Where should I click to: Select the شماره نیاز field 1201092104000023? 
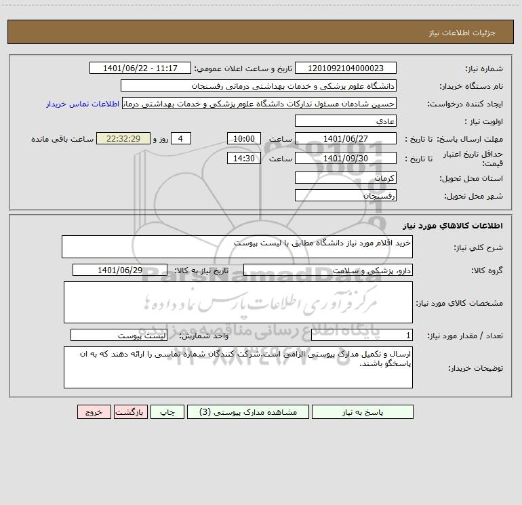tap(346, 68)
